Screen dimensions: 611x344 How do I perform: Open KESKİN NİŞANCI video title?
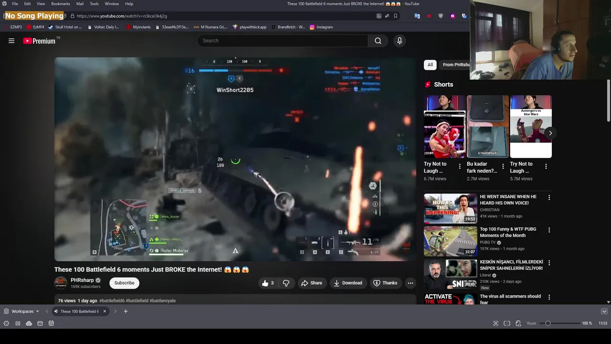pos(511,265)
